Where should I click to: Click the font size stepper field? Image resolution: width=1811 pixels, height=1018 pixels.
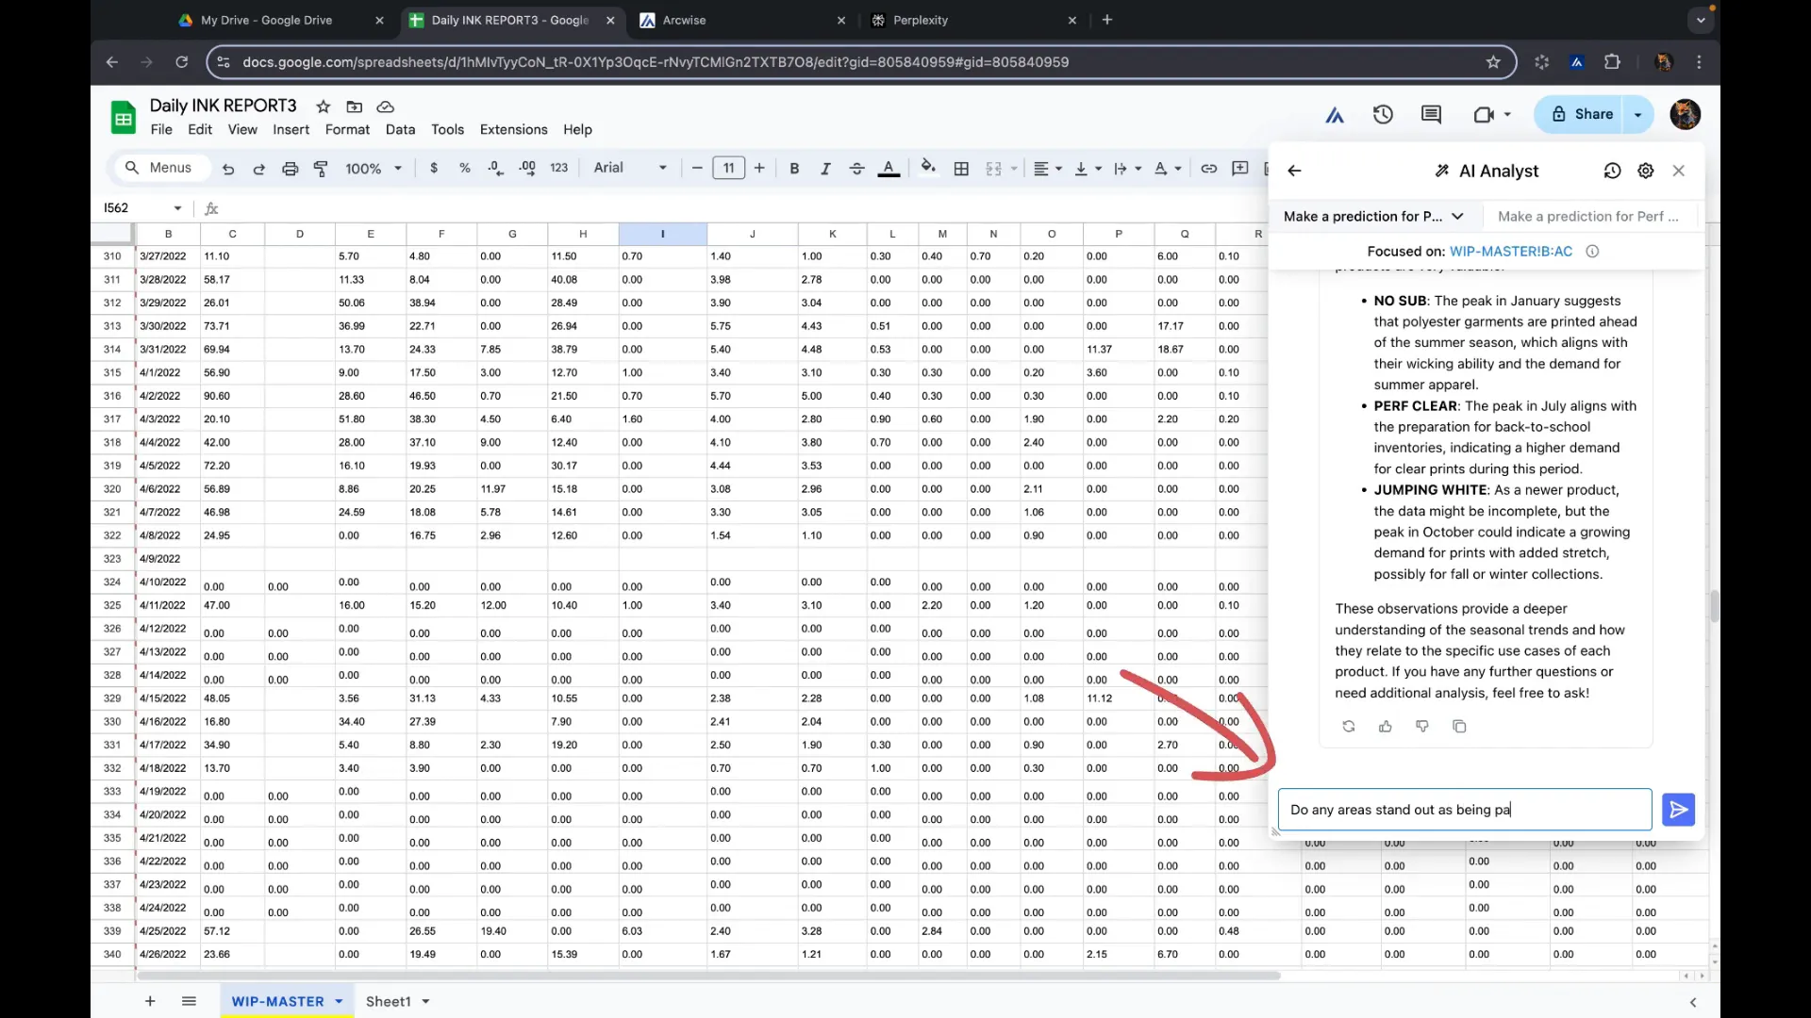pos(727,167)
